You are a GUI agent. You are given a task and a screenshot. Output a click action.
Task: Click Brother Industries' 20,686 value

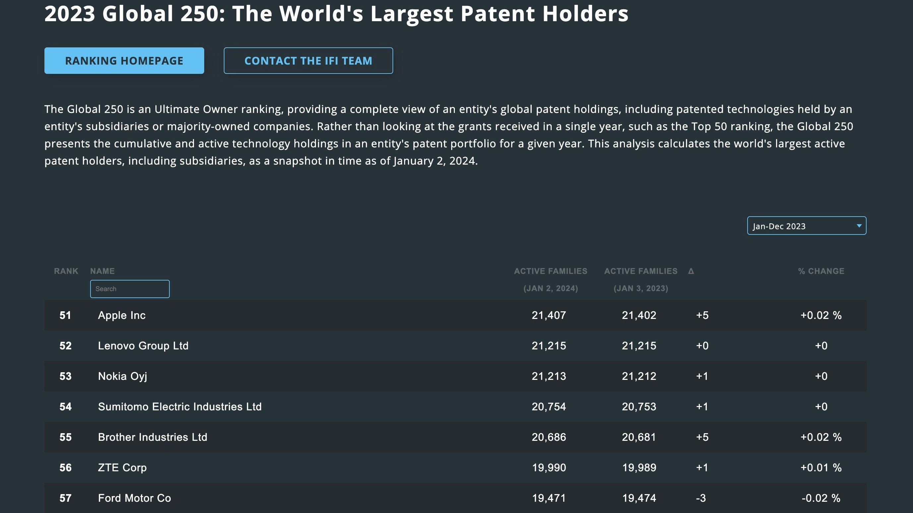[549, 437]
